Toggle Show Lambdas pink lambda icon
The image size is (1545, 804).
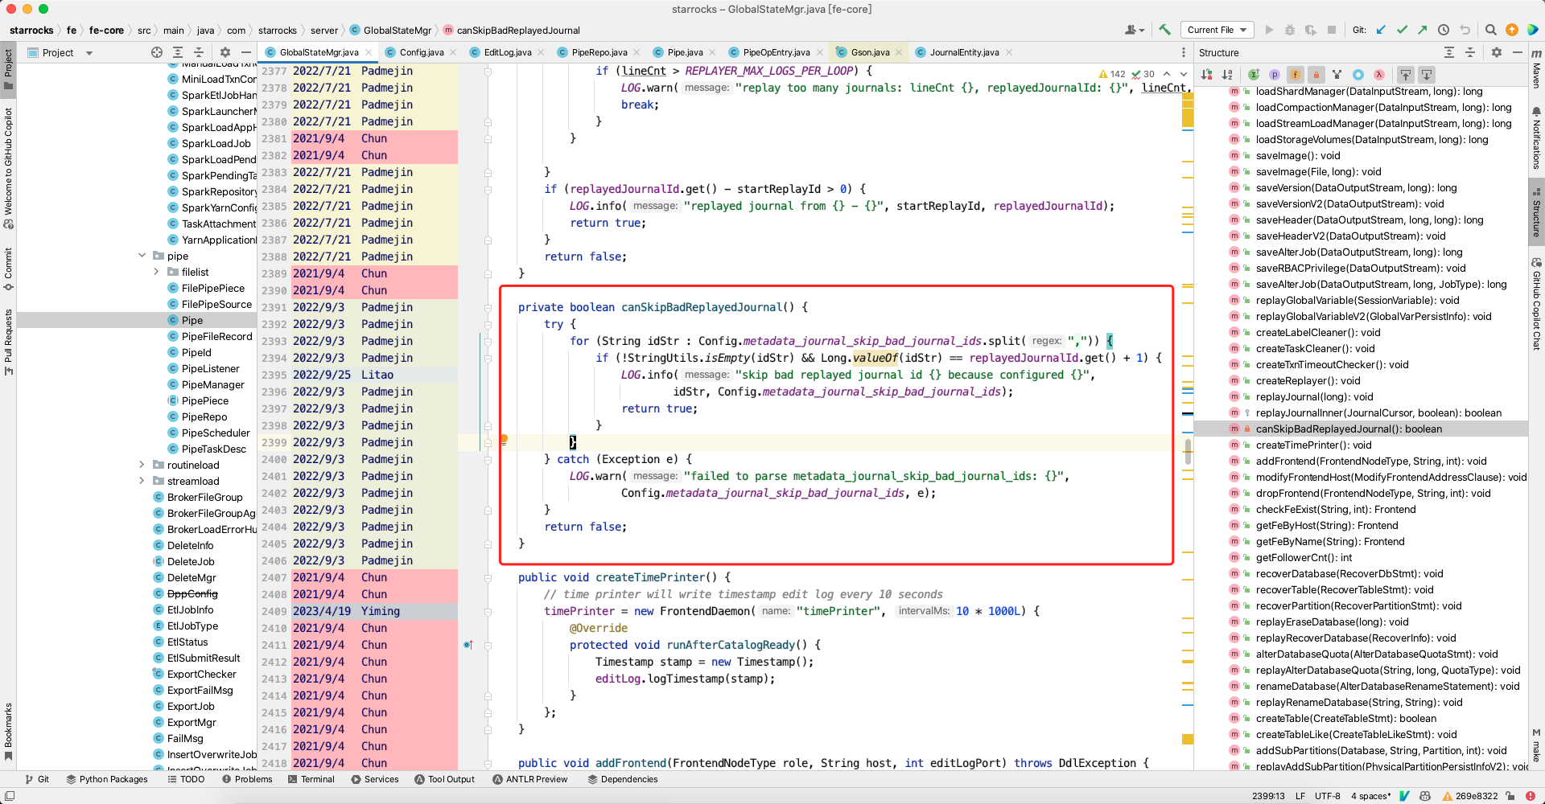[x=1379, y=75]
